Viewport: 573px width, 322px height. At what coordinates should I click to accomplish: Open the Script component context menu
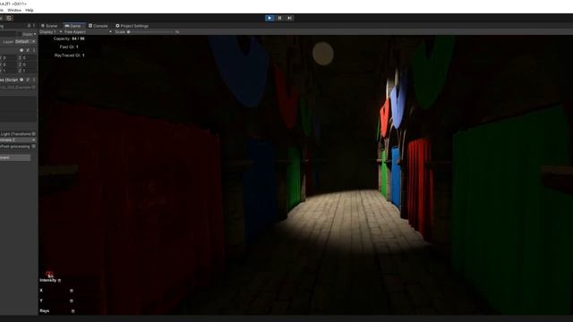(x=34, y=80)
